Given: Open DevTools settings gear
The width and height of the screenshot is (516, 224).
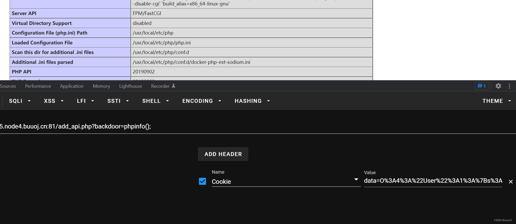Looking at the screenshot, I should pyautogui.click(x=498, y=86).
